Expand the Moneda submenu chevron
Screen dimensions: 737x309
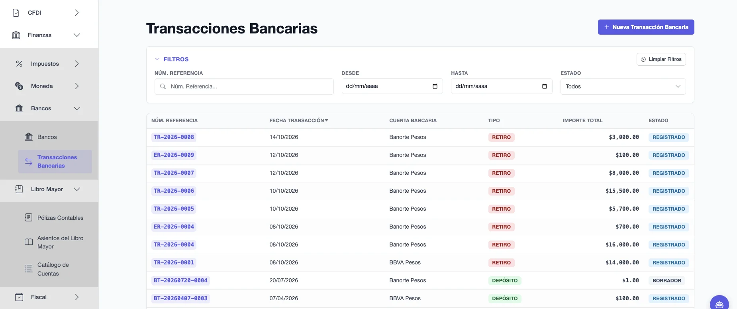point(77,86)
